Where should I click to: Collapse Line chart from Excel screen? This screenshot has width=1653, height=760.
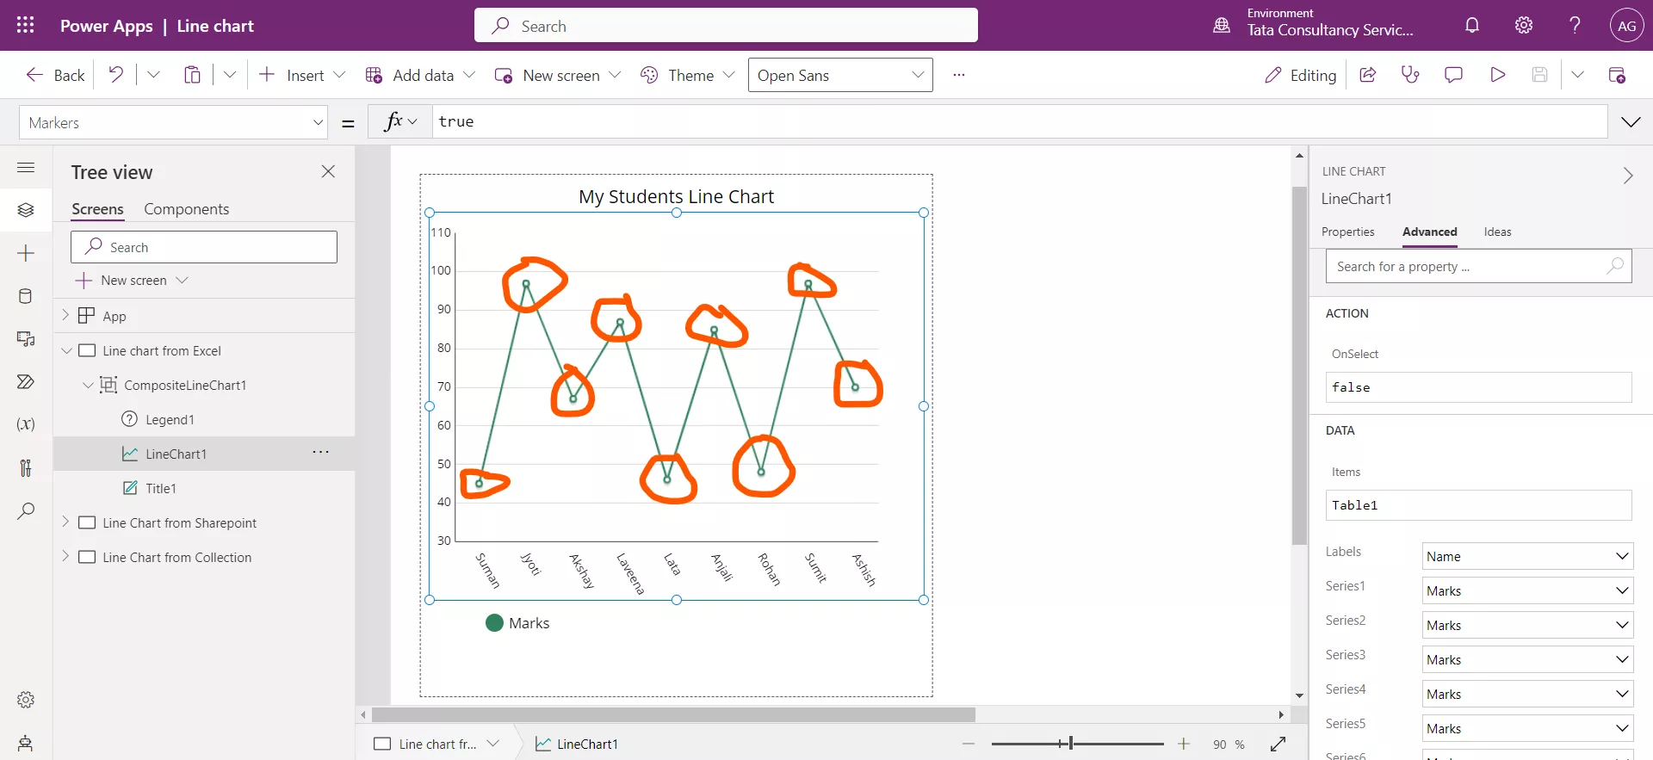66,350
